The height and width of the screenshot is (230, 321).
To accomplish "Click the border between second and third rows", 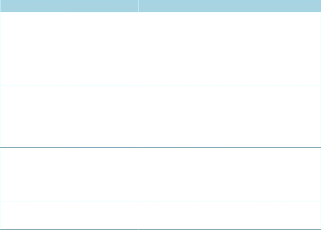I will click(x=160, y=148).
